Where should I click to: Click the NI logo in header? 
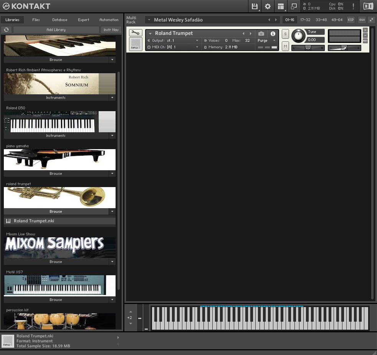368,6
